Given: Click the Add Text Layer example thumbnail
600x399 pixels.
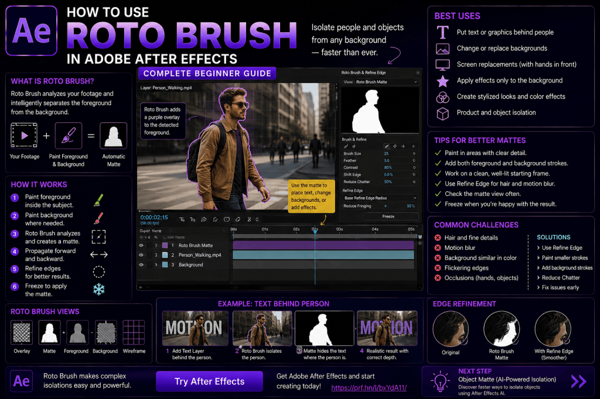Looking at the screenshot, I should (x=195, y=328).
